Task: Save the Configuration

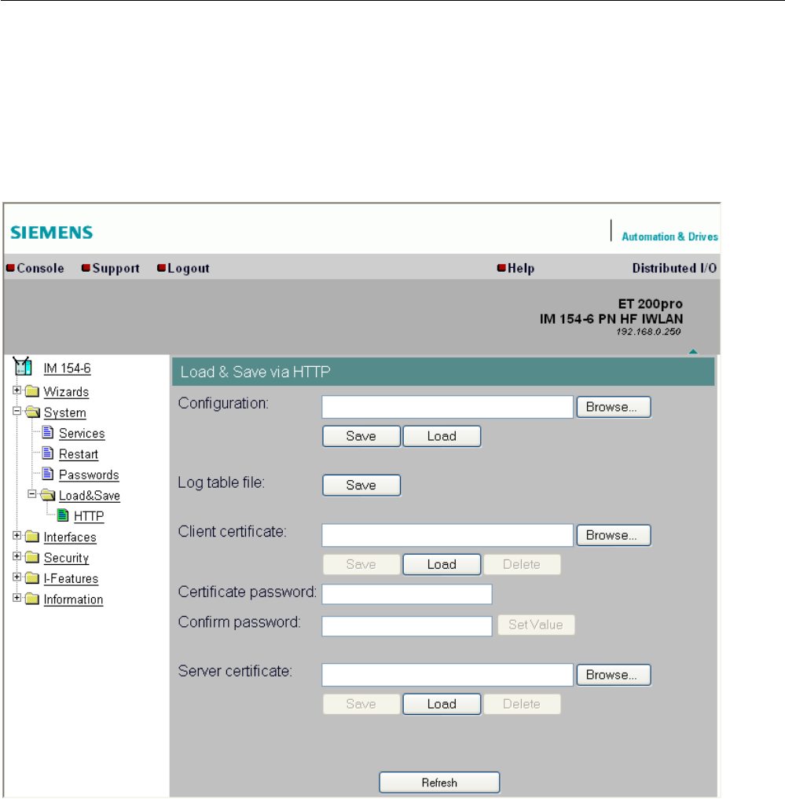Action: tap(361, 436)
